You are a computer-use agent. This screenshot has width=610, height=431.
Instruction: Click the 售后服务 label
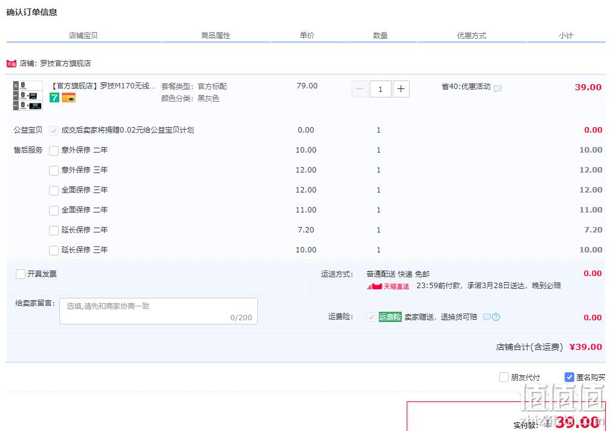tap(28, 150)
